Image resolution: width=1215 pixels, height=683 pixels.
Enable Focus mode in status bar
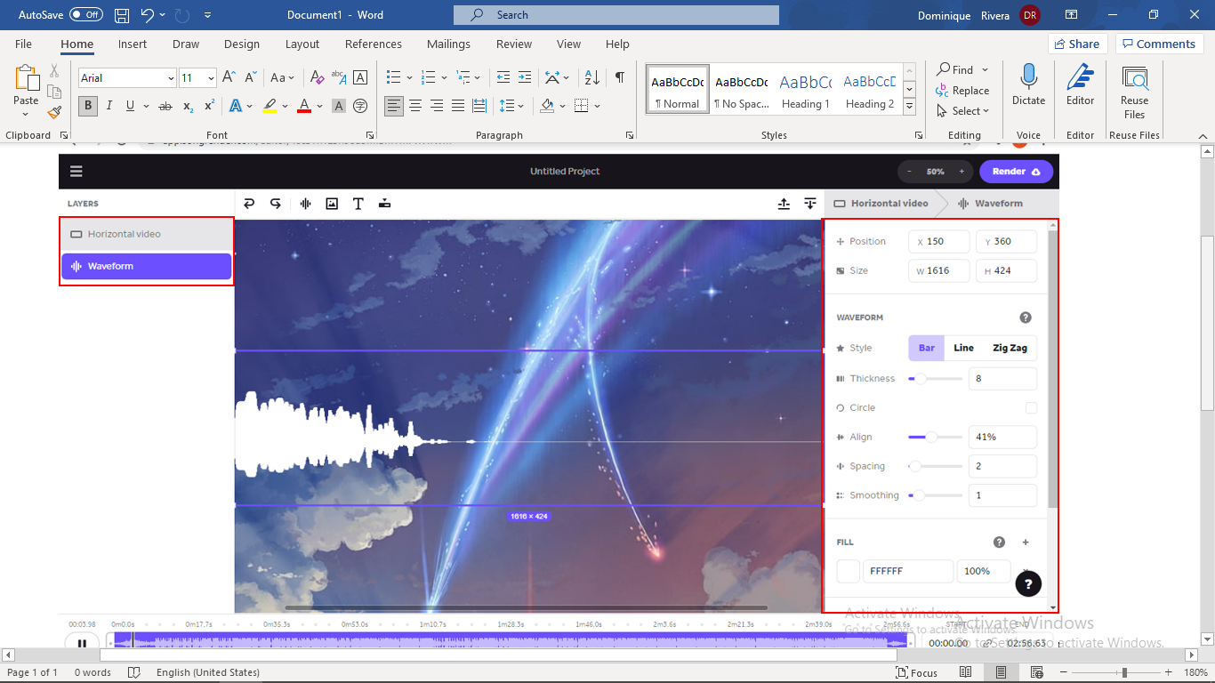click(917, 672)
